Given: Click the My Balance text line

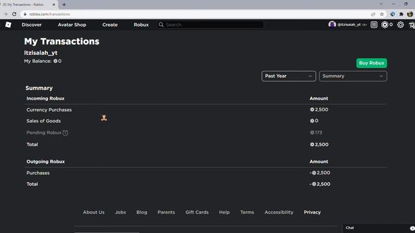Looking at the screenshot, I should tap(43, 61).
